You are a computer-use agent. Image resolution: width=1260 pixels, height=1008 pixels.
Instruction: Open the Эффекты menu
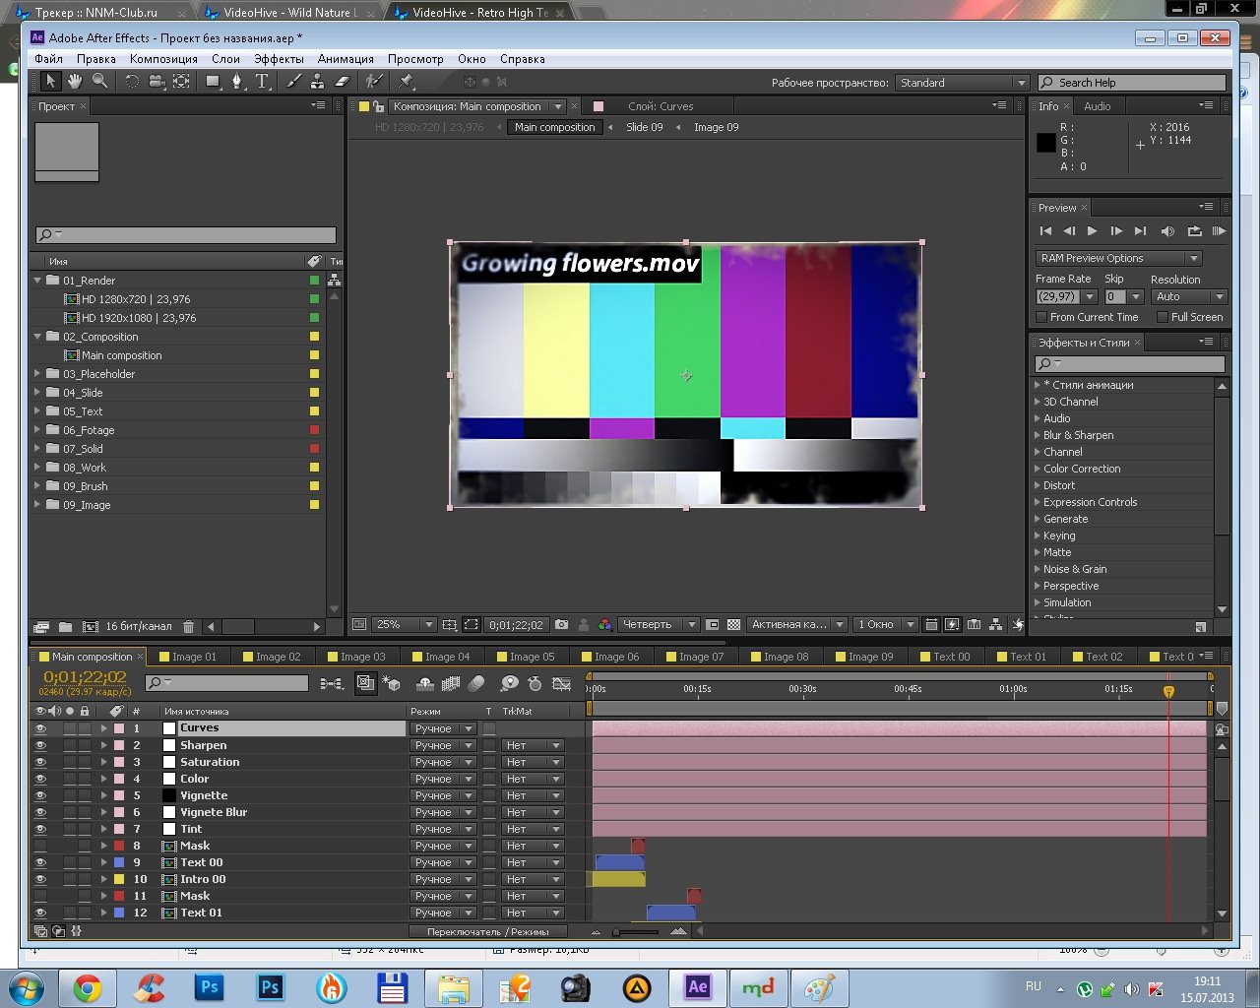tap(279, 59)
